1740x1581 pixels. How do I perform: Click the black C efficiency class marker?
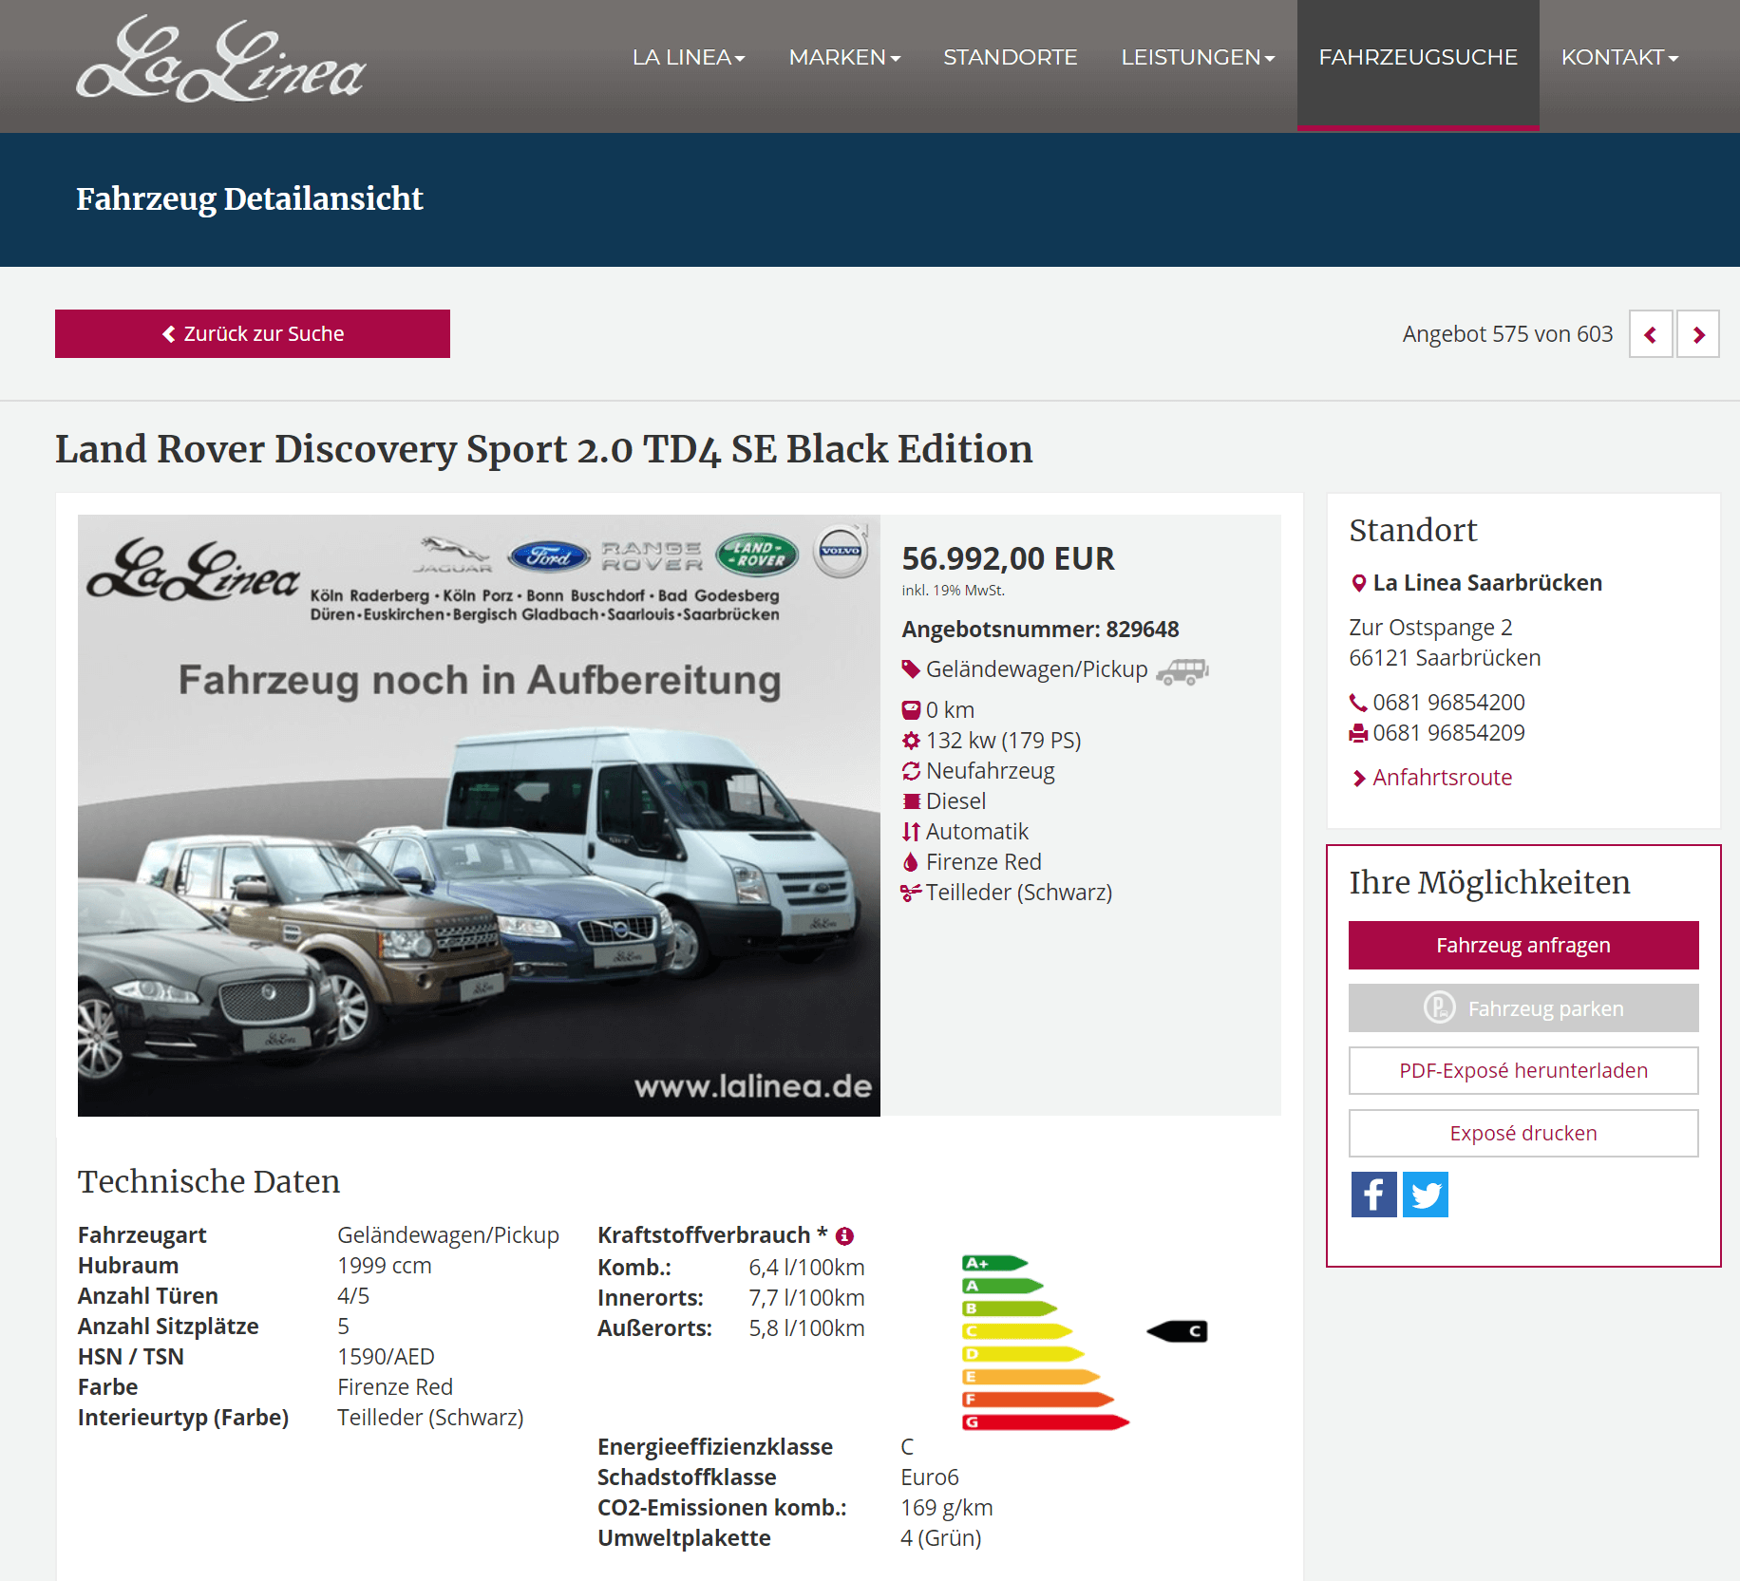coord(1178,1331)
